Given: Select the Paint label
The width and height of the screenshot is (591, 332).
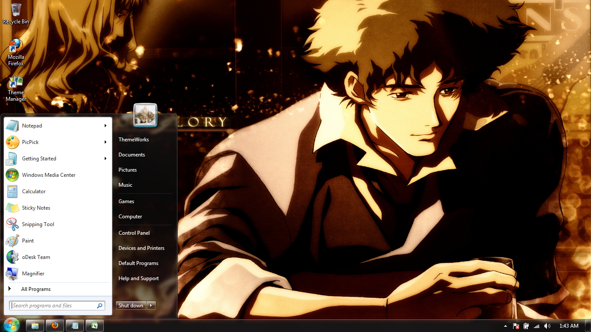Looking at the screenshot, I should (28, 241).
